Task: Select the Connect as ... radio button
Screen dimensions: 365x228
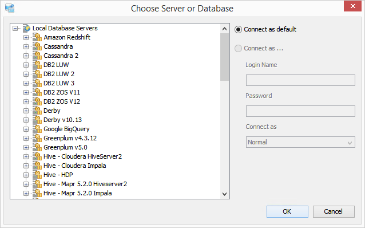Action: [238, 48]
